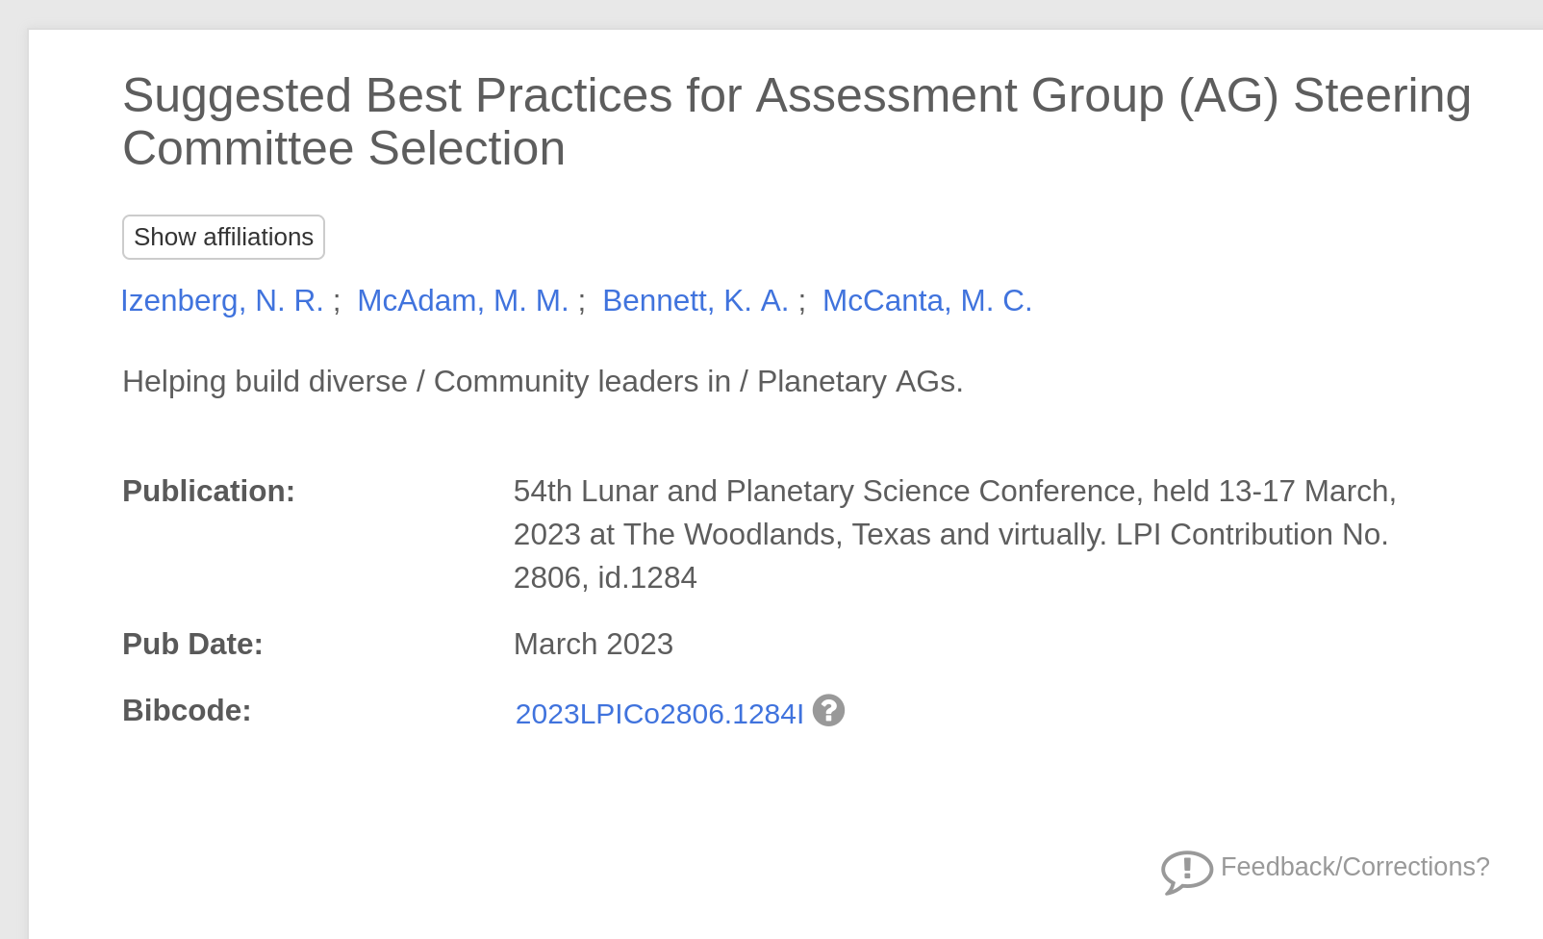Open the Feedback/Corrections? link text

click(x=1354, y=867)
